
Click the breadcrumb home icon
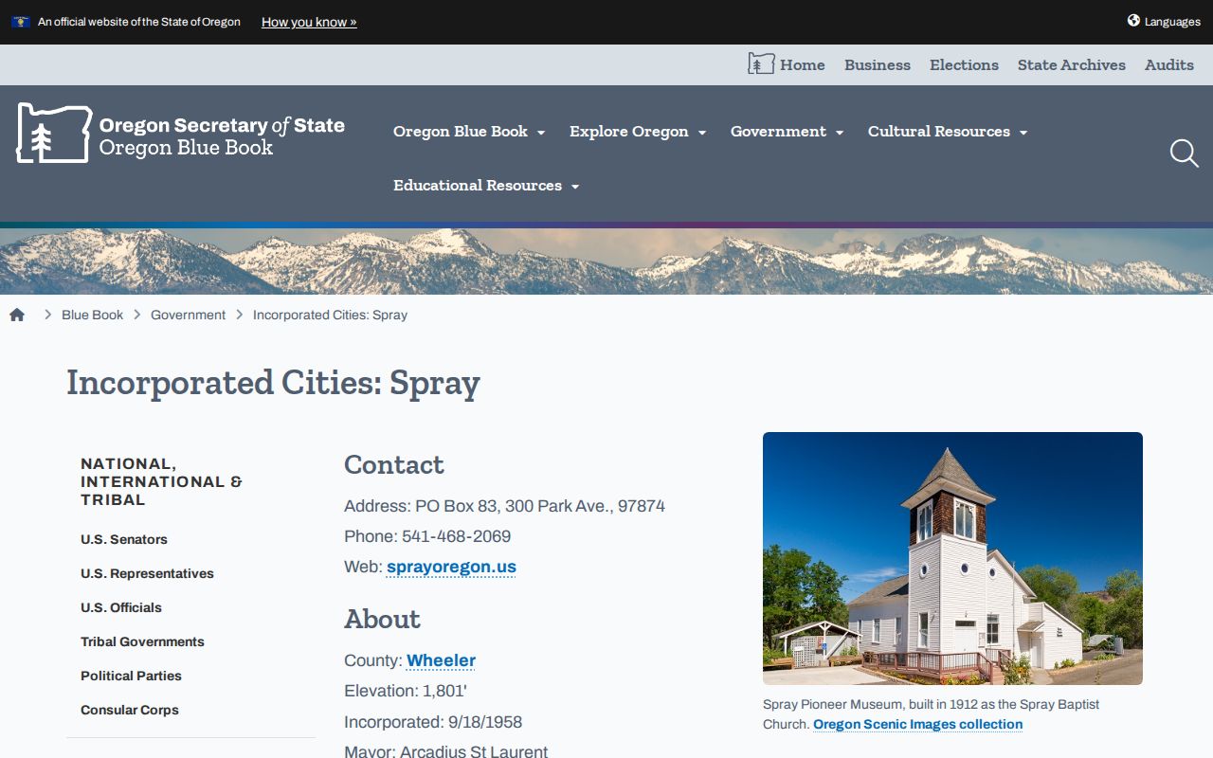17,315
